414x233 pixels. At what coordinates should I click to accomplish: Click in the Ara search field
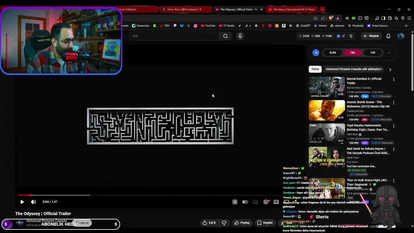pos(174,36)
